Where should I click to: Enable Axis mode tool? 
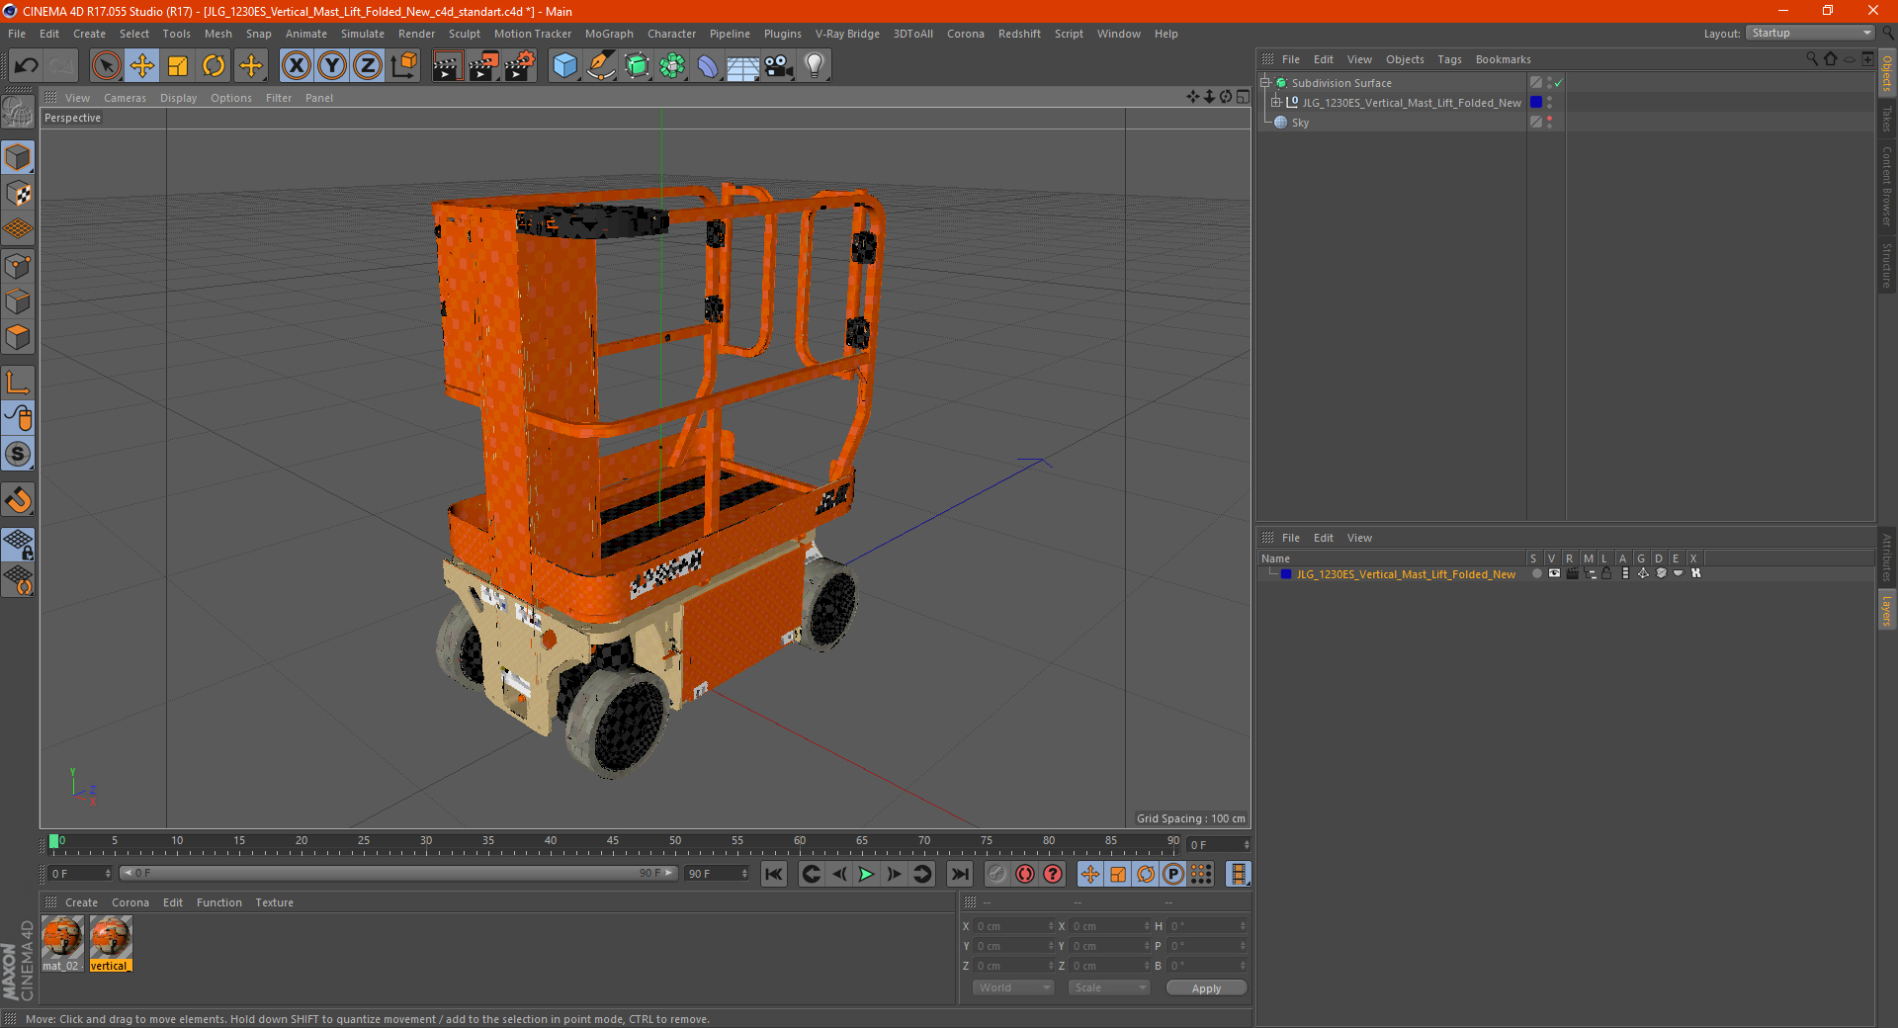tap(18, 383)
